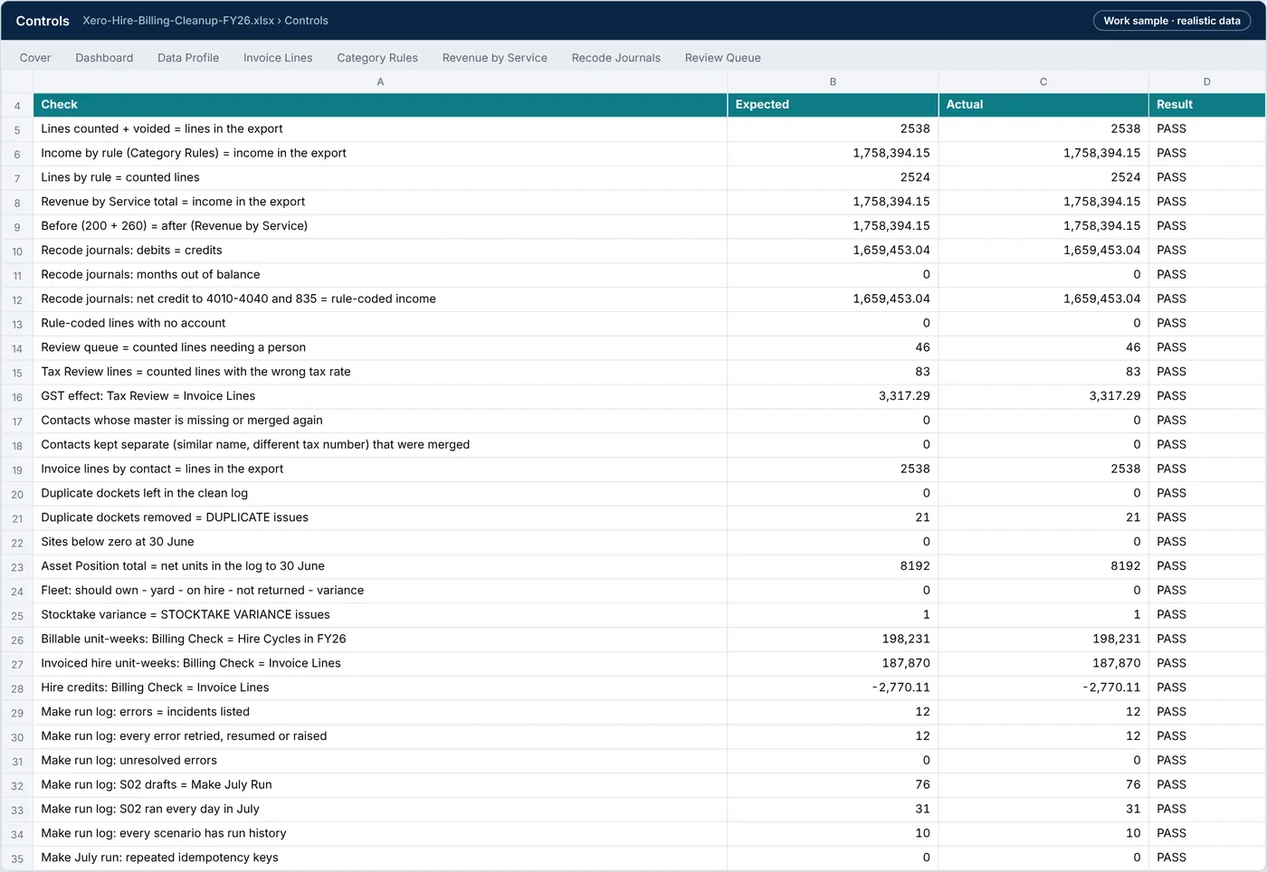
Task: Click the 'Actual' header cell
Action: click(x=1043, y=105)
